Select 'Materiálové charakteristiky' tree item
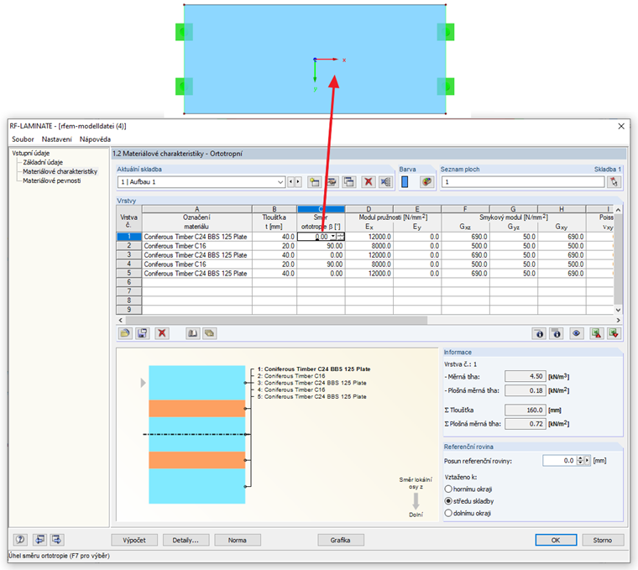The height and width of the screenshot is (570, 638). [60, 171]
